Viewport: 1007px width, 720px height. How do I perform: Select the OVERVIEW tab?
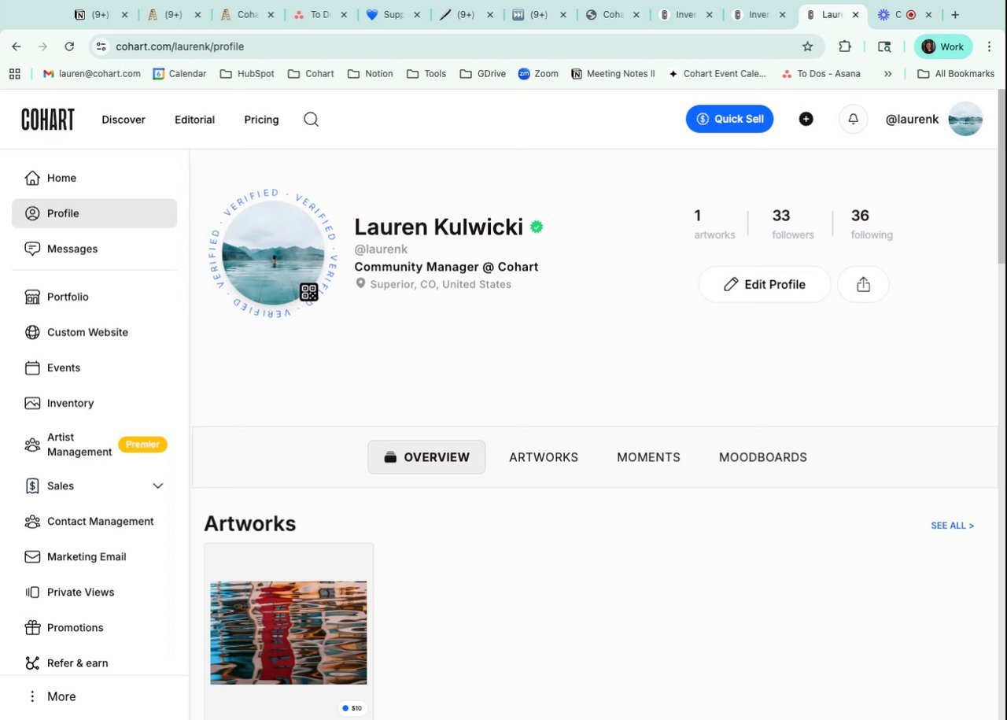426,457
